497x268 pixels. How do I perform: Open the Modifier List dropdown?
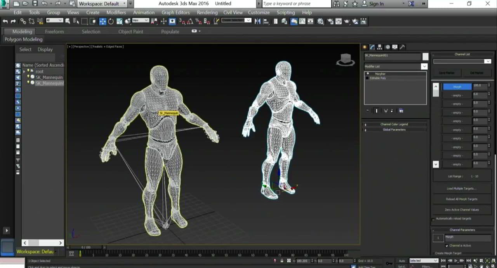(x=424, y=66)
